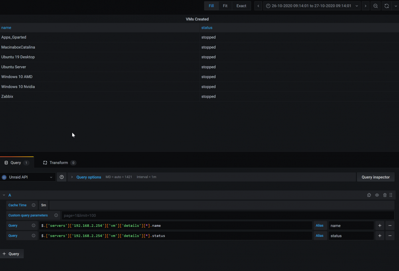Open the Transform tab

[59, 163]
